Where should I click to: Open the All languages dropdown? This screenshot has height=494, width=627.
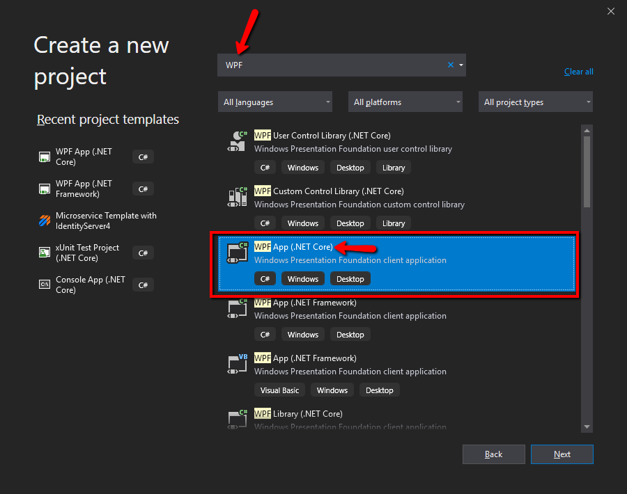coord(275,102)
